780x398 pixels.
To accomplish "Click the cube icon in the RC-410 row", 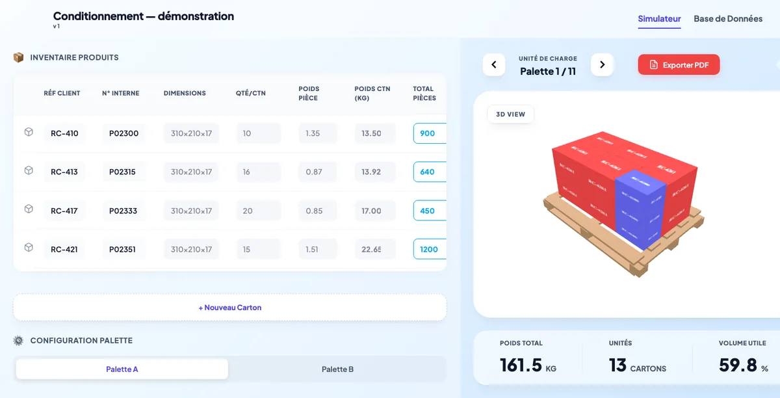I will (29, 133).
